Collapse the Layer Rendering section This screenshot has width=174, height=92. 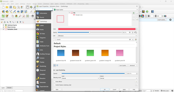54,70
